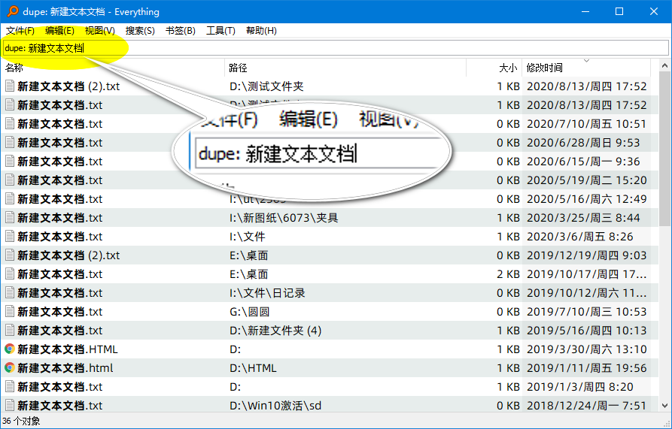Viewport: 672px width, 429px height.
Task: Click the 2 KB size cell
Action: click(508, 274)
